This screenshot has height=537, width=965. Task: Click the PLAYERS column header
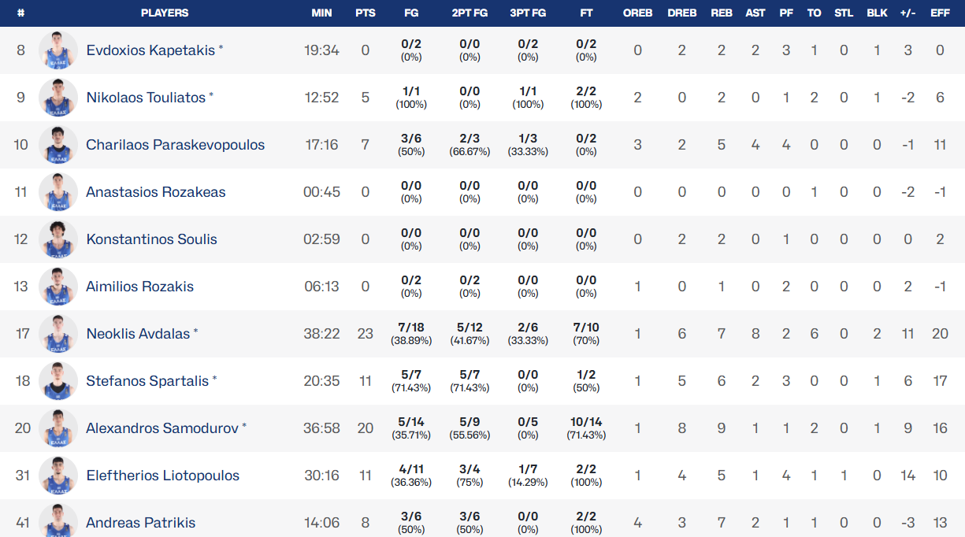pos(165,13)
